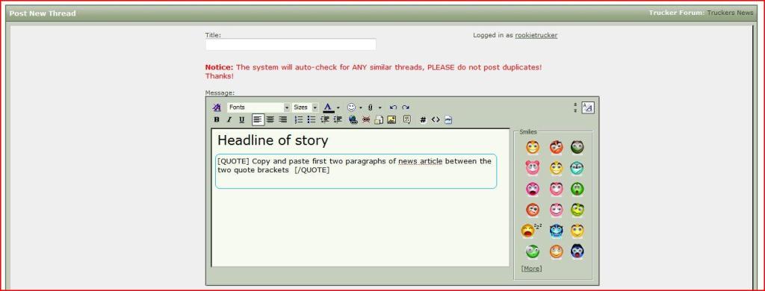Open the Sizes dropdown

(x=305, y=107)
